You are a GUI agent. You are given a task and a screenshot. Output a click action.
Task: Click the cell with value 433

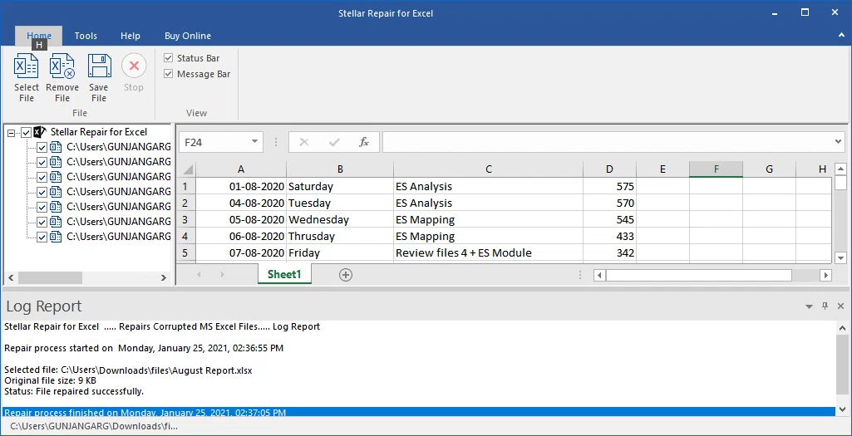pyautogui.click(x=609, y=236)
